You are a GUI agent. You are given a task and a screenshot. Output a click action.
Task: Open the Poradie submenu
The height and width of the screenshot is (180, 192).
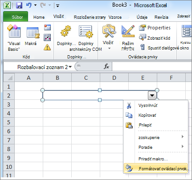tap(156, 147)
